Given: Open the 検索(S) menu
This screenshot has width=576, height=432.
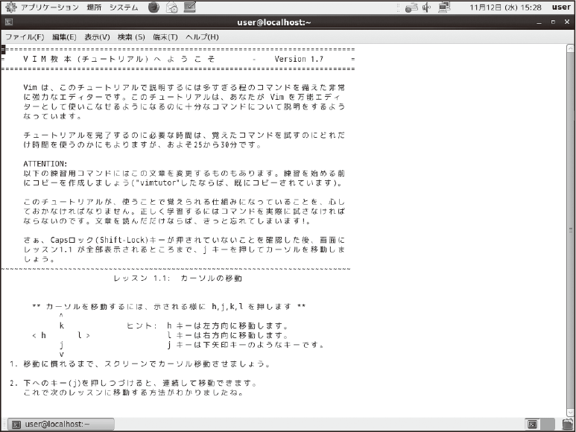Looking at the screenshot, I should coord(131,36).
